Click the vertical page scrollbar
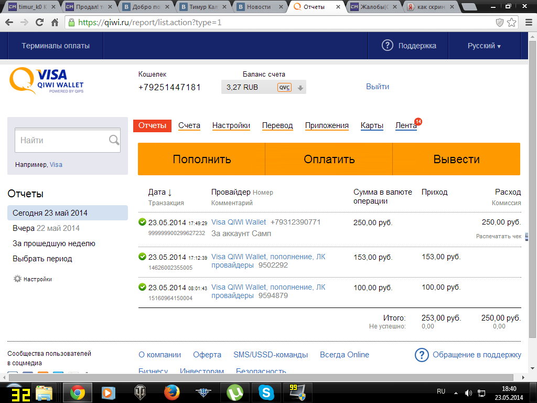 coord(533,188)
